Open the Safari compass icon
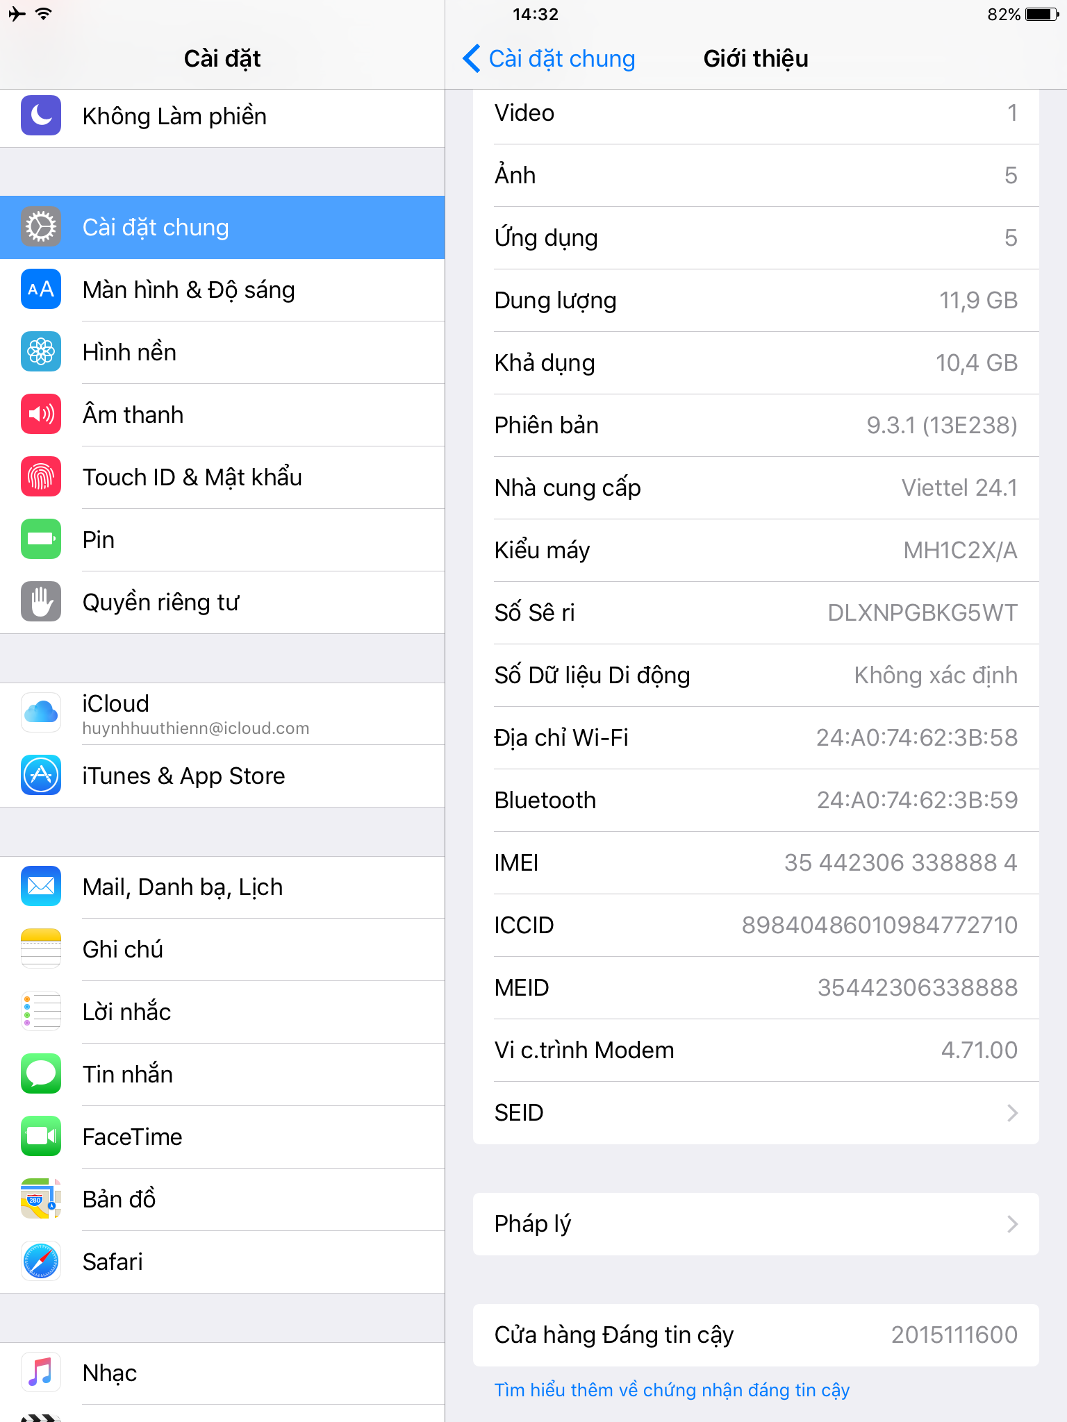The width and height of the screenshot is (1067, 1422). (x=41, y=1261)
